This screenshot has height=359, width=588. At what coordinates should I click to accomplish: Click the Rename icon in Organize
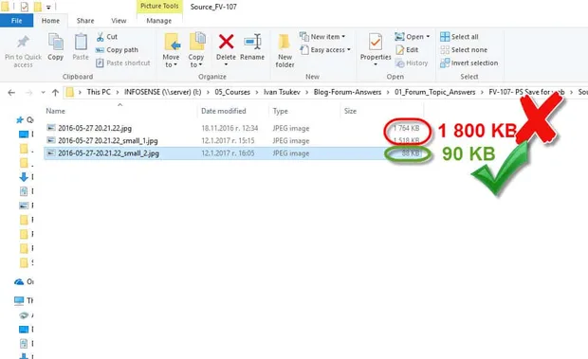pyautogui.click(x=252, y=42)
